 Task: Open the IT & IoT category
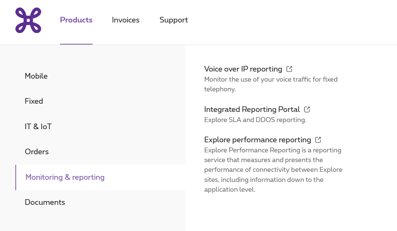click(x=38, y=127)
